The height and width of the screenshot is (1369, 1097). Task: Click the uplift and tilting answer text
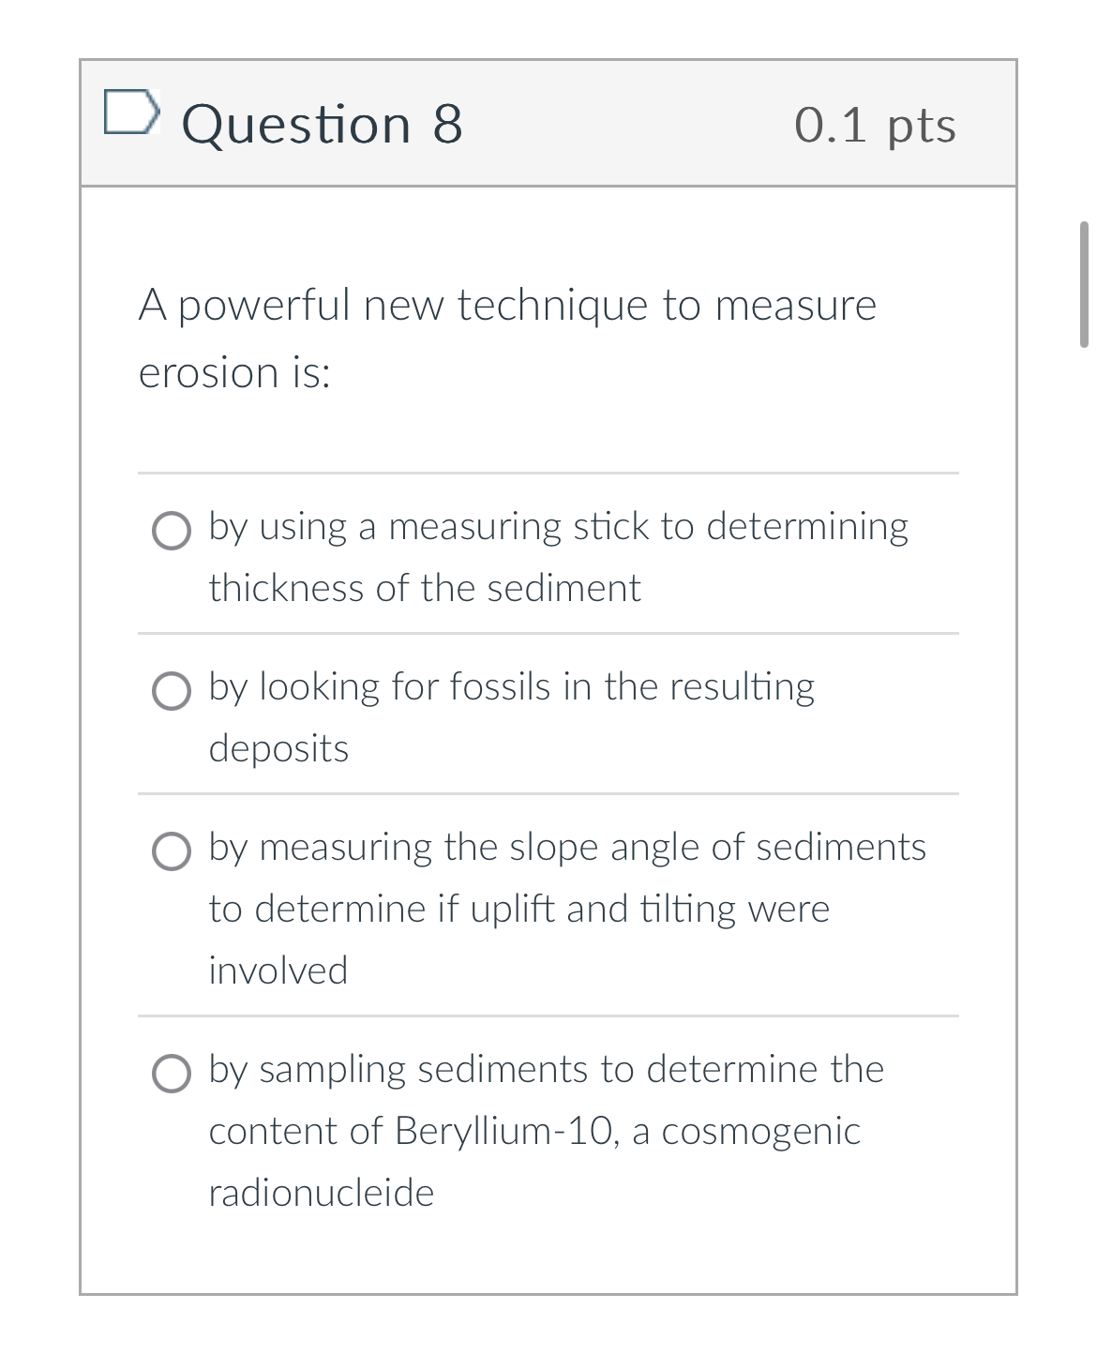[518, 908]
